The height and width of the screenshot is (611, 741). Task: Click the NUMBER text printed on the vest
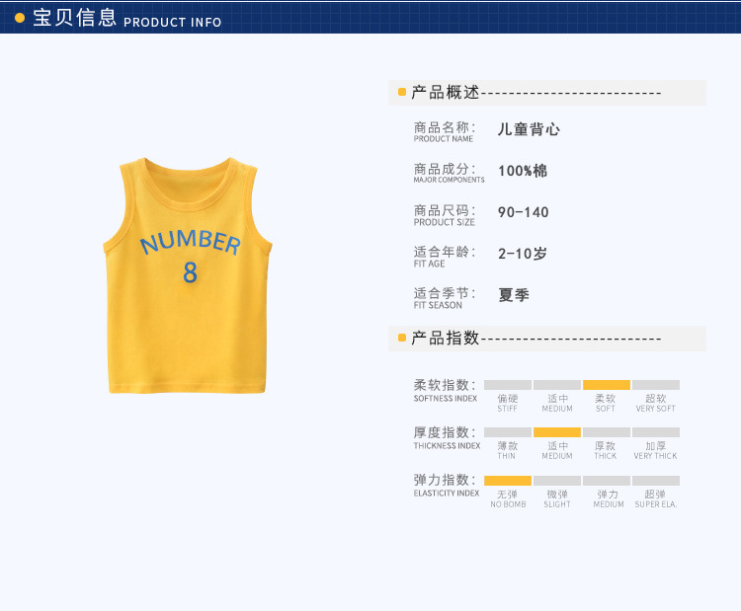click(x=191, y=242)
